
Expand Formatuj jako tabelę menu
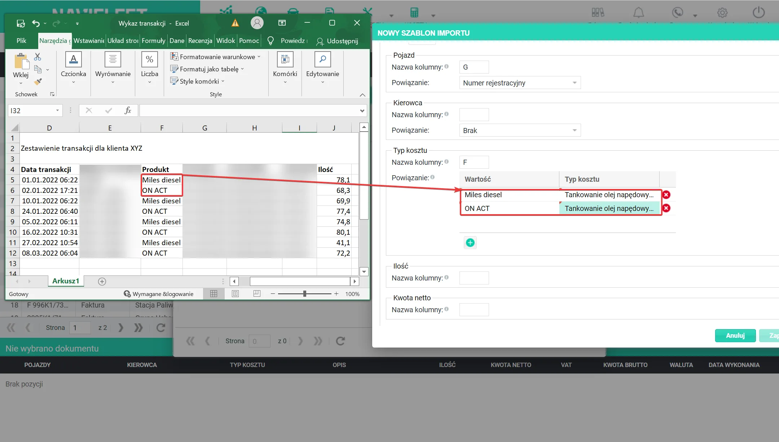207,69
